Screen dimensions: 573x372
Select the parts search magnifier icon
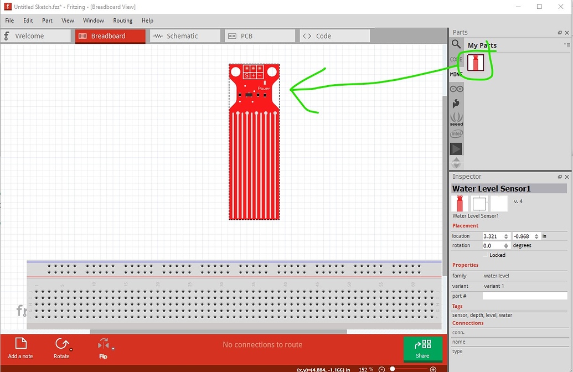click(x=456, y=44)
